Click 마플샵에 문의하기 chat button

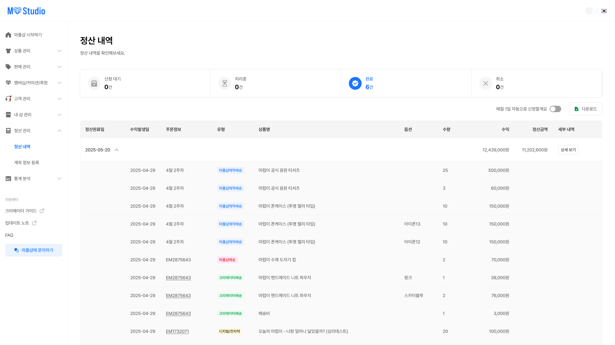(x=34, y=250)
